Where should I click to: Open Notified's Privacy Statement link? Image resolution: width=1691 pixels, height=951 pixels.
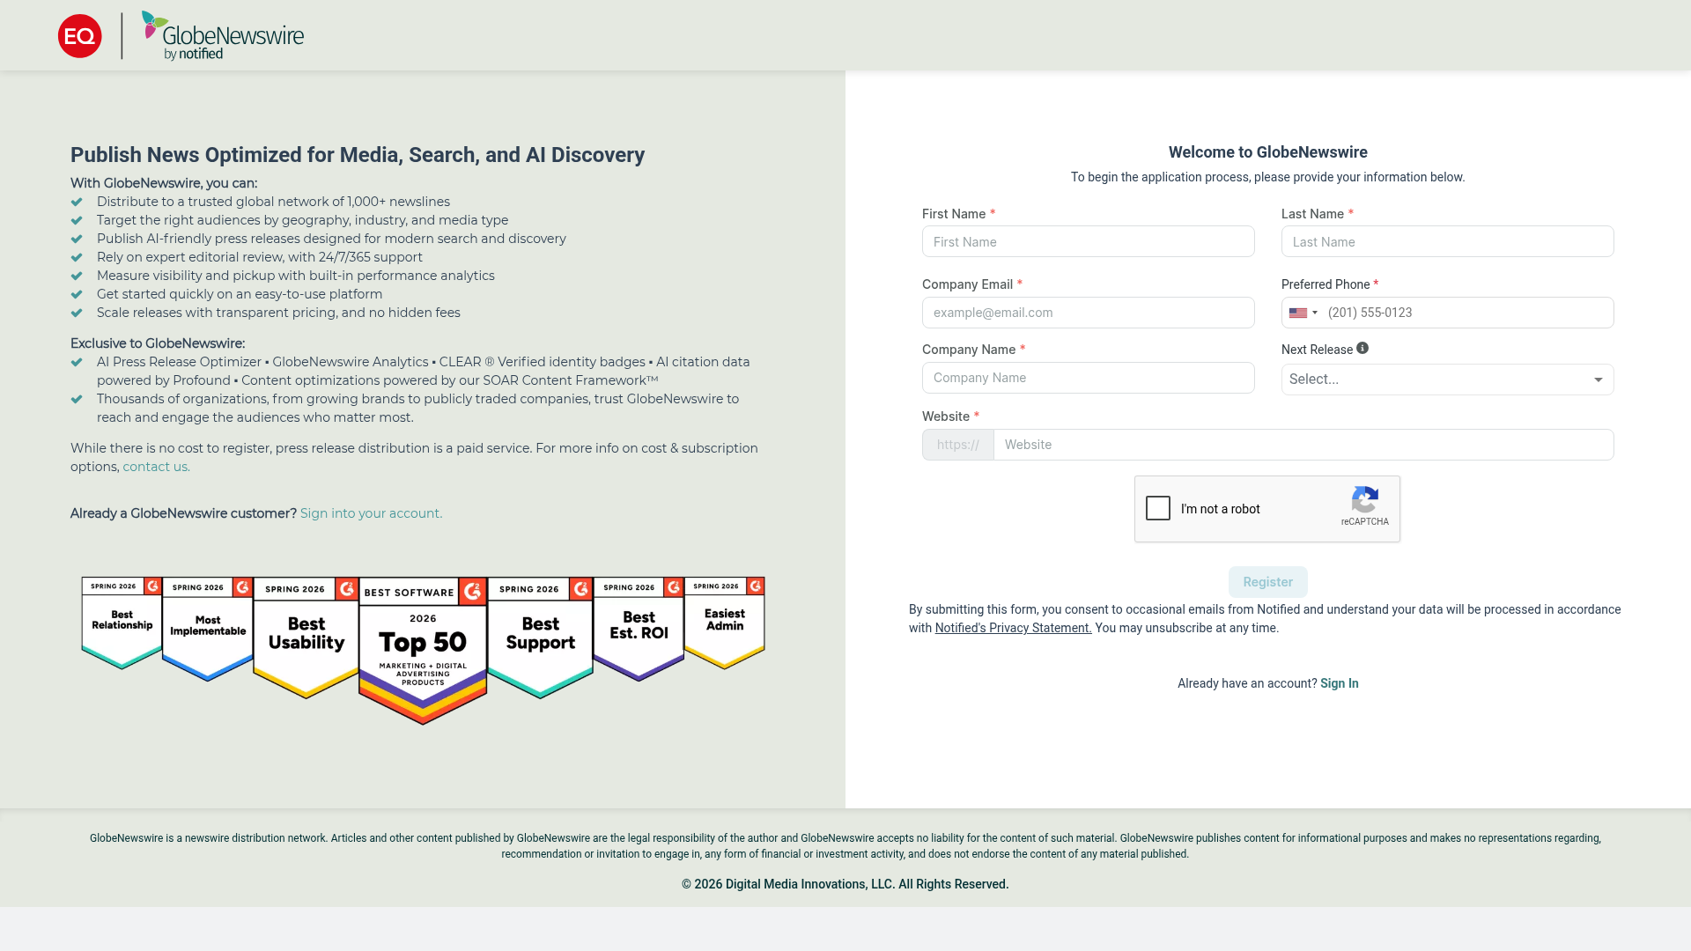[1013, 628]
